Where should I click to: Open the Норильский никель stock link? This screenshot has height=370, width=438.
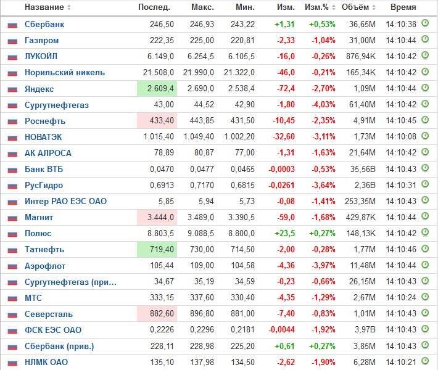65,73
